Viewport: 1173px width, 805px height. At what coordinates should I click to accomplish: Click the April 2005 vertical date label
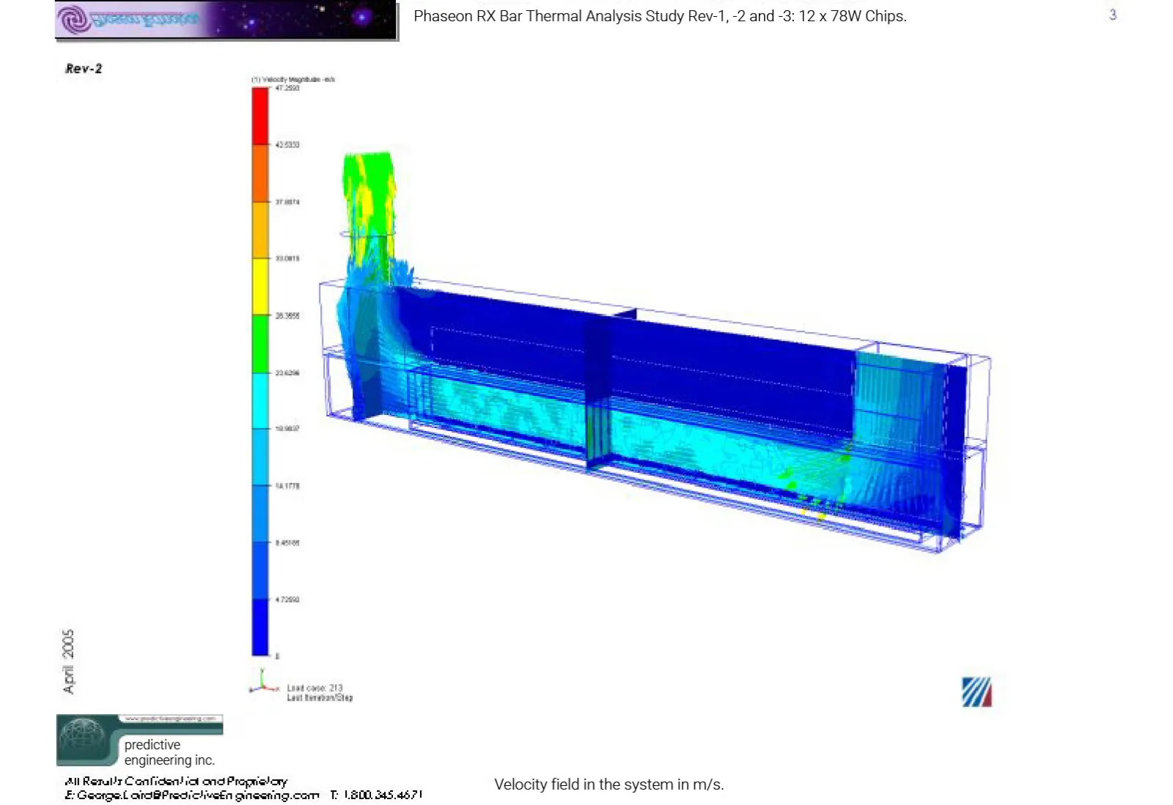[68, 661]
